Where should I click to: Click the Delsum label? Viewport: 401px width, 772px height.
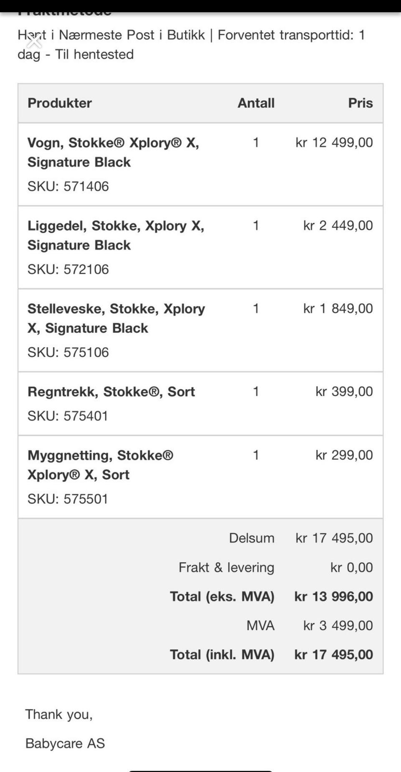tap(251, 538)
